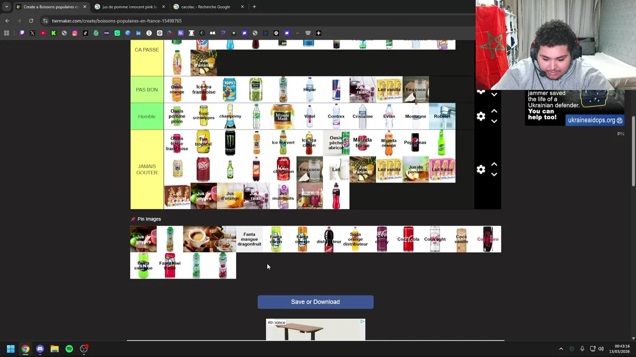
Task: Open File Explorer from the taskbar
Action: (55, 349)
